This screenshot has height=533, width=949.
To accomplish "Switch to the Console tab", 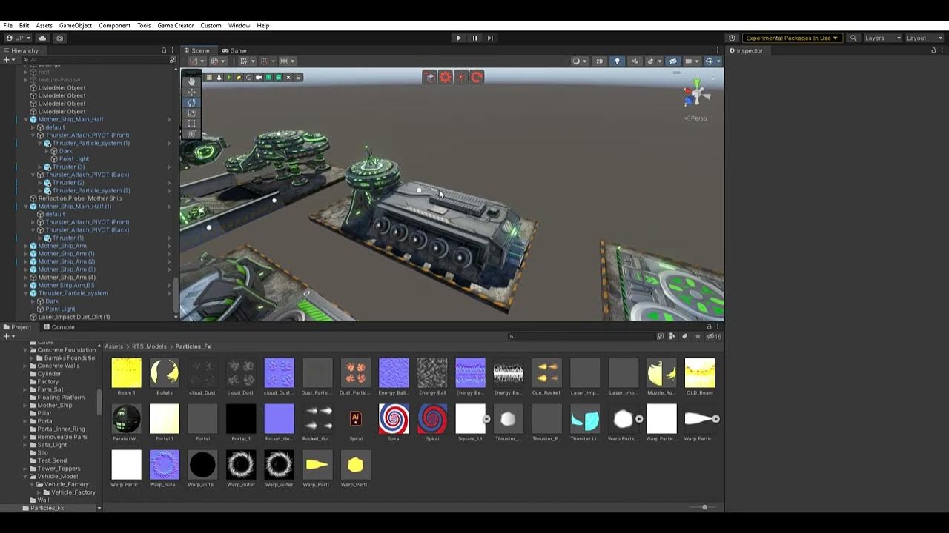I will pyautogui.click(x=59, y=326).
